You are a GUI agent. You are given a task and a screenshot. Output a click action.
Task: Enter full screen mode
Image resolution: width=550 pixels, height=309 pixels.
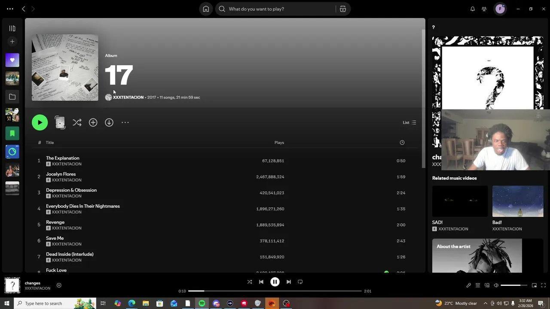[x=543, y=285]
